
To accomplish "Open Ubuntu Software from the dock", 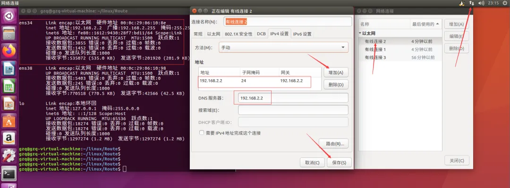I will click(9, 122).
